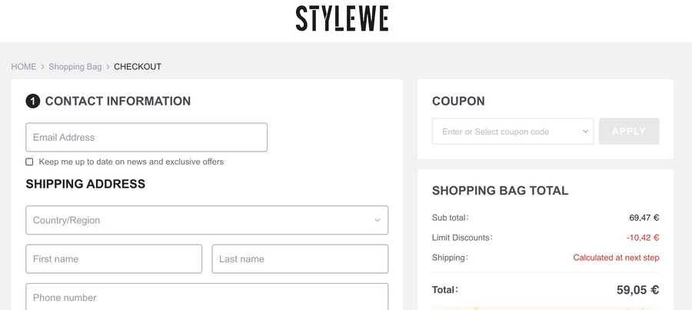This screenshot has width=692, height=310.
Task: Click the Phone number field
Action: click(x=206, y=297)
